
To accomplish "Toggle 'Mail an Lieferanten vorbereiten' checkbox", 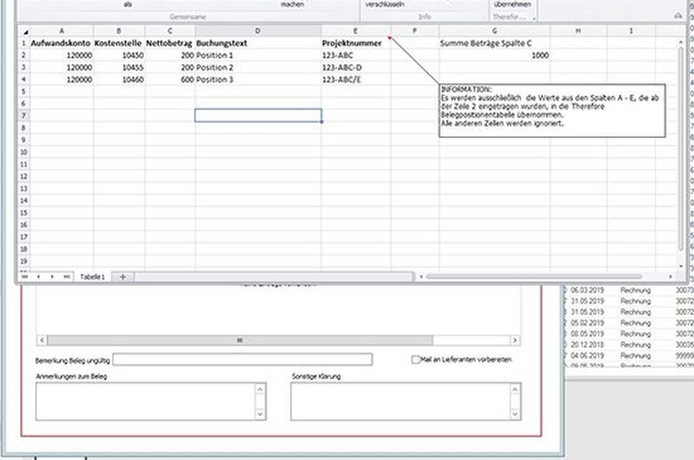I will click(416, 359).
